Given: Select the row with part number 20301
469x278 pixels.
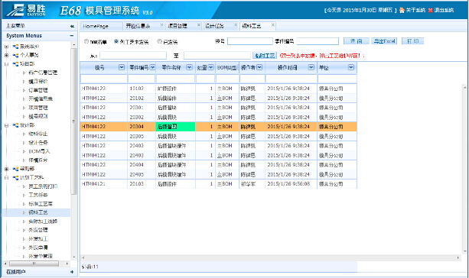Looking at the screenshot, I should coord(218,108).
